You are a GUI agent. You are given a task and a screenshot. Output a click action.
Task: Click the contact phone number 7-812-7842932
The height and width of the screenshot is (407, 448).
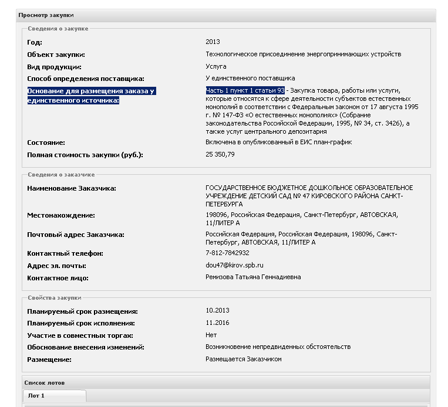pyautogui.click(x=227, y=253)
